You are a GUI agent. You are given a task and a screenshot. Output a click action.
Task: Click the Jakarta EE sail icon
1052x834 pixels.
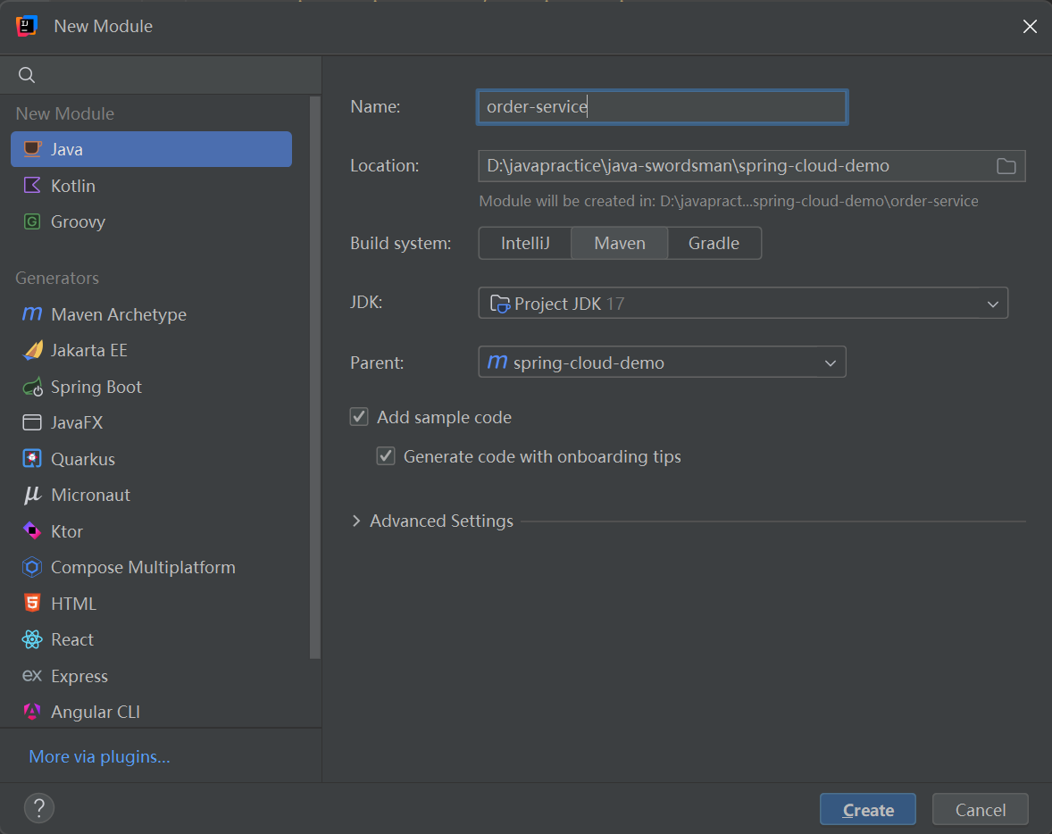pyautogui.click(x=32, y=350)
